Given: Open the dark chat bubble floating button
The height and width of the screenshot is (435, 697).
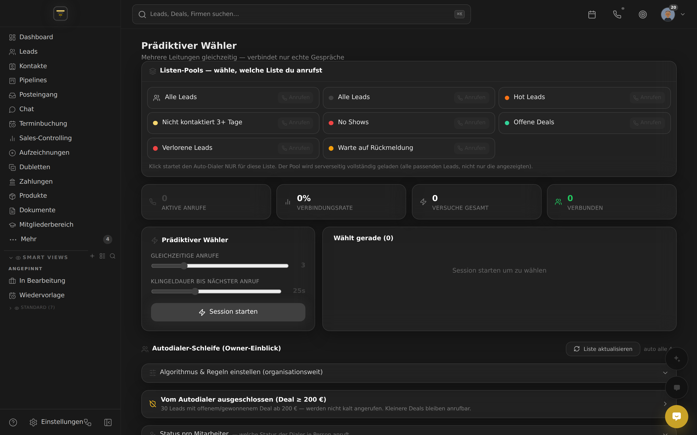Looking at the screenshot, I should tap(677, 387).
